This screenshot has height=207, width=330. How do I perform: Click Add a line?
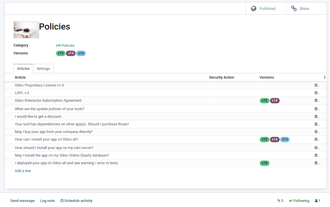pos(23,171)
